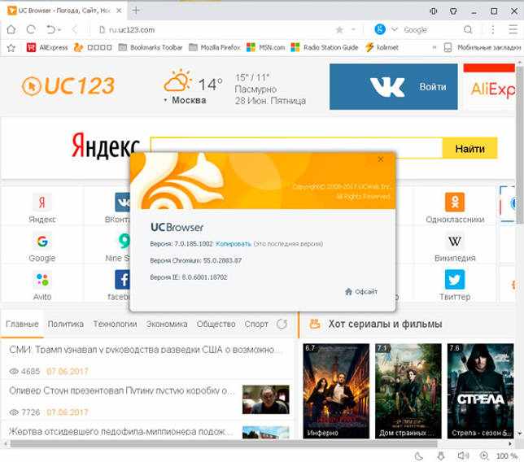This screenshot has height=462, width=524.
Task: Open Инферно movie poster
Action: [x=336, y=391]
